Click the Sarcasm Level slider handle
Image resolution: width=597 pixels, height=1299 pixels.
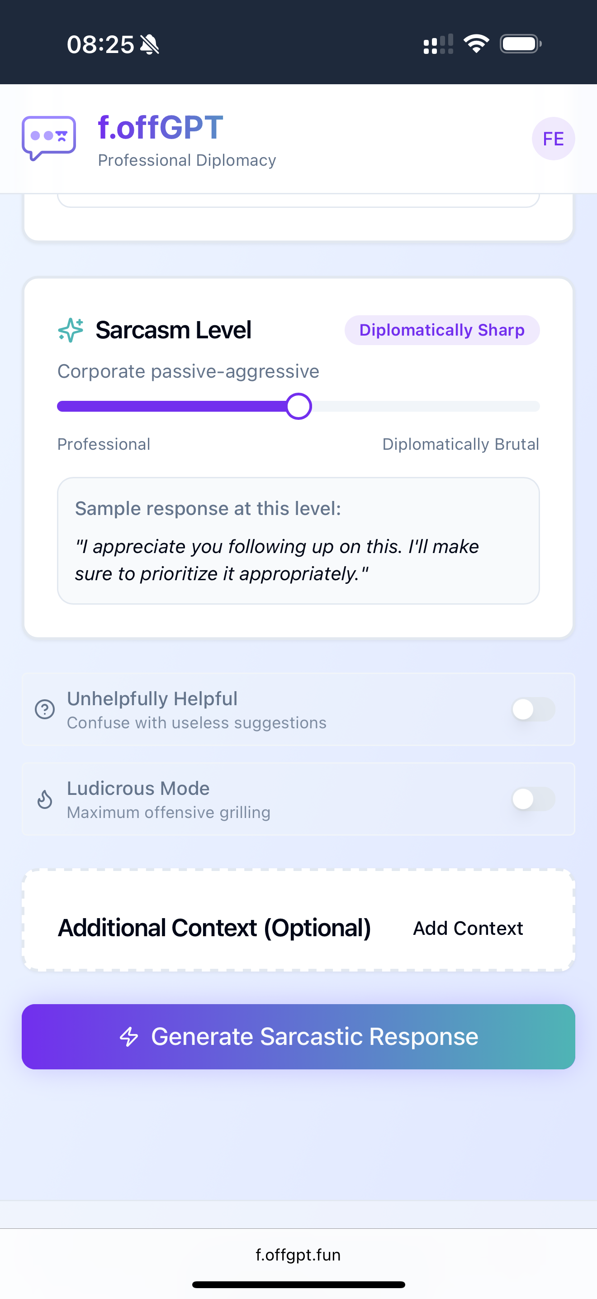click(298, 406)
